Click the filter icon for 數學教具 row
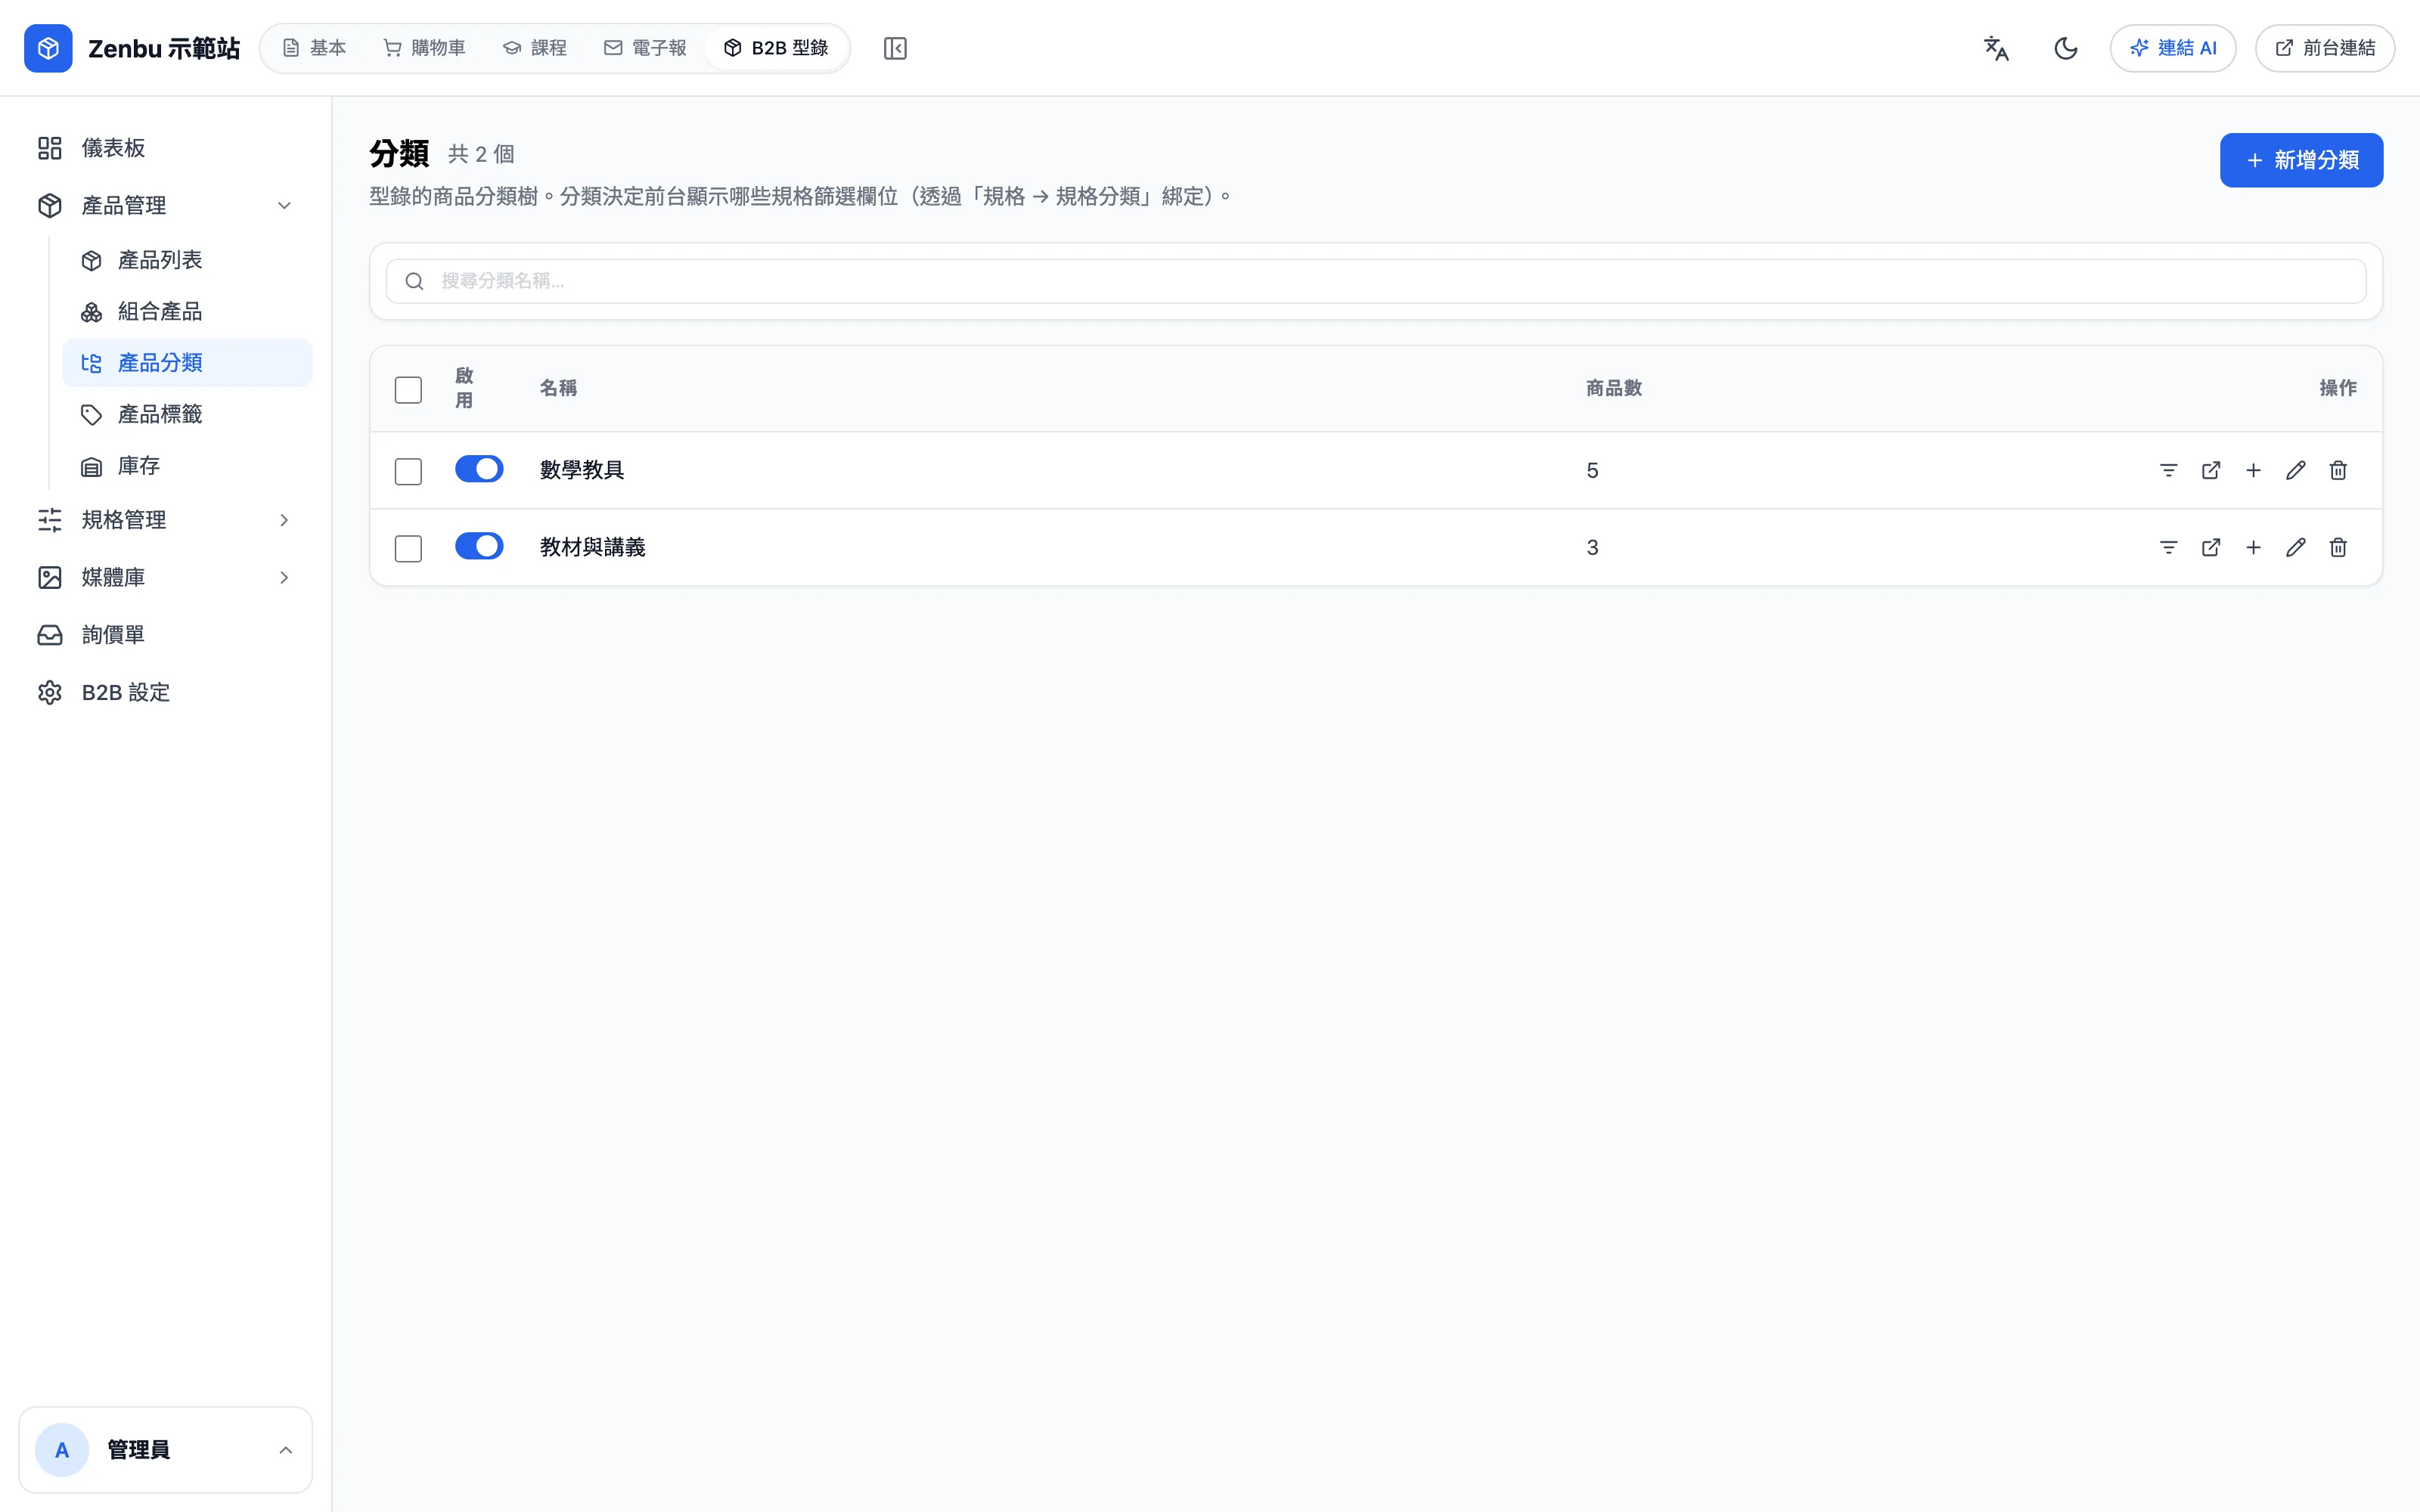Image resolution: width=2420 pixels, height=1512 pixels. tap(2168, 470)
